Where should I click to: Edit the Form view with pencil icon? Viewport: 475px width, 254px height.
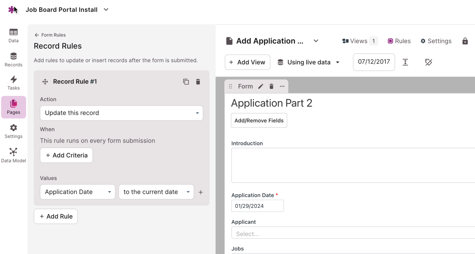[x=261, y=86]
